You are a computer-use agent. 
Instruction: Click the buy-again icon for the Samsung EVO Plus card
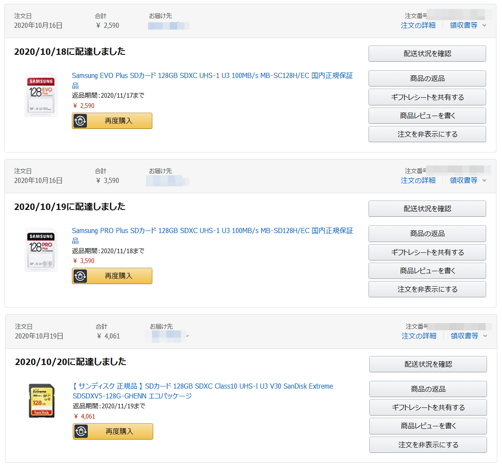pyautogui.click(x=80, y=121)
